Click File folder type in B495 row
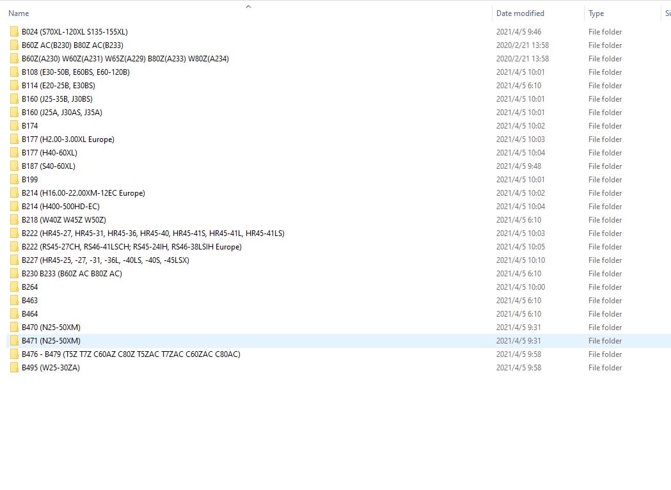 (x=605, y=368)
